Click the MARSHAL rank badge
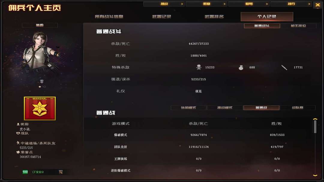The image size is (324, 182). tap(40, 108)
